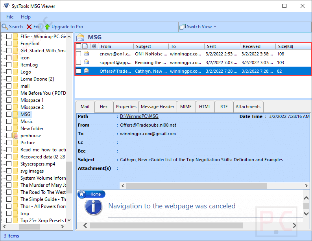Click the Music folder icon
The height and width of the screenshot is (241, 312).
tap(15, 121)
